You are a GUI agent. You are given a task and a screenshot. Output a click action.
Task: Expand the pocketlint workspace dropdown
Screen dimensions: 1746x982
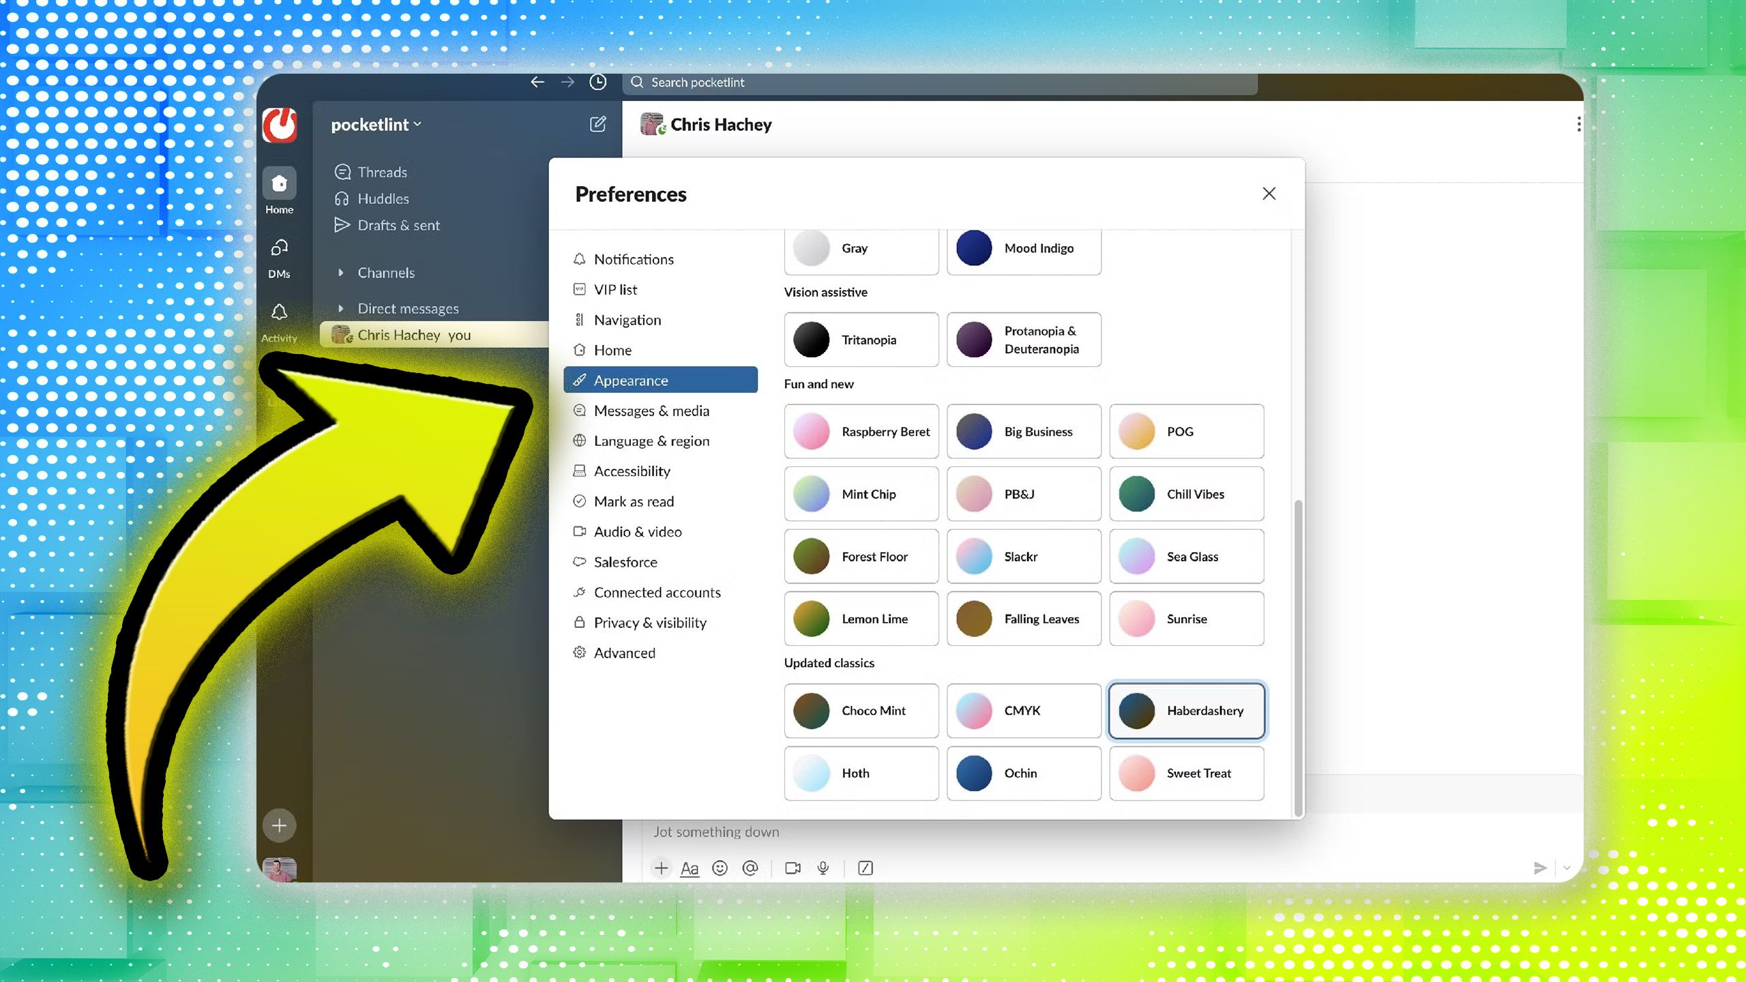375,123
